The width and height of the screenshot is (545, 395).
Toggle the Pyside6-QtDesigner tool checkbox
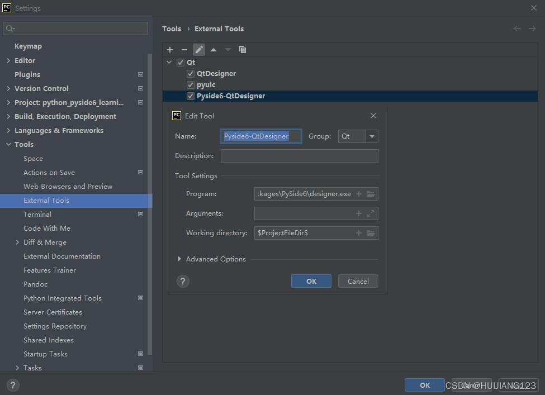click(x=191, y=96)
